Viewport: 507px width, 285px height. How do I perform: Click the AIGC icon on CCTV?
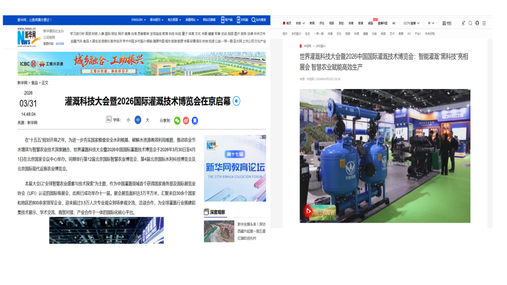click(447, 23)
